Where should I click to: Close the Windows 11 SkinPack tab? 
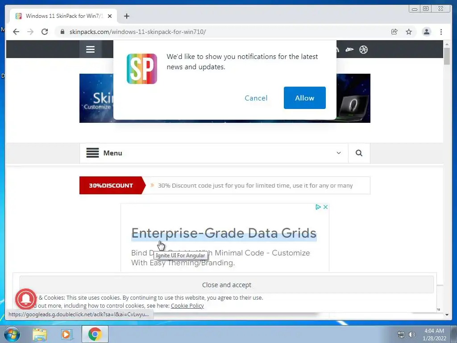coord(110,16)
